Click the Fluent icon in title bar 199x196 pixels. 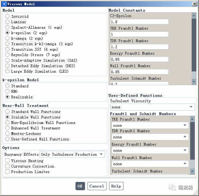coord(4,4)
